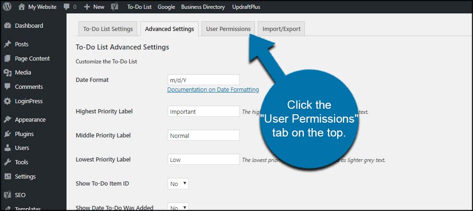Focus the Middle Priority Label field
The image size is (473, 211).
coord(204,135)
